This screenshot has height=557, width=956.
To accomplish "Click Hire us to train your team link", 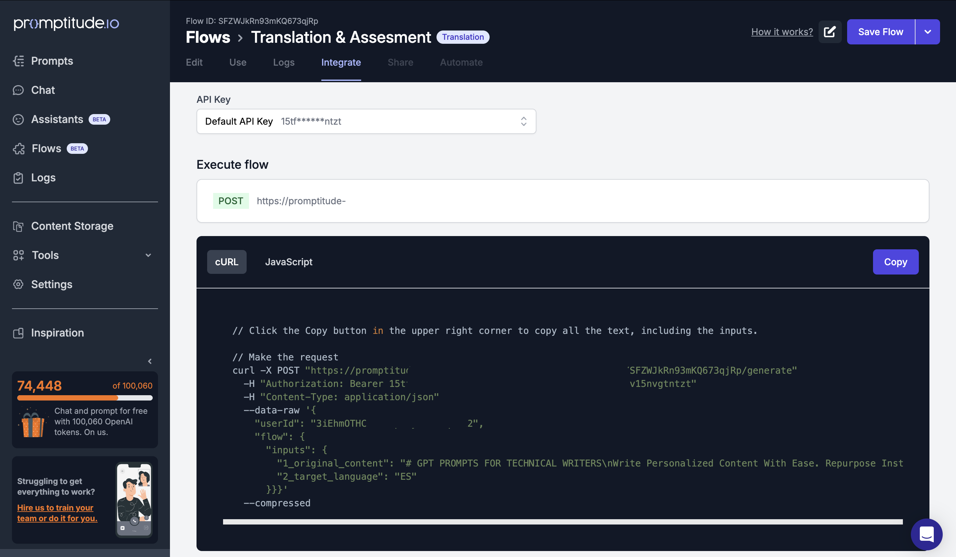I will point(57,513).
